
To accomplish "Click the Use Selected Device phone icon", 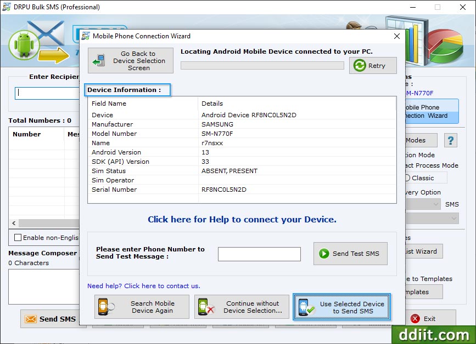I will [x=303, y=307].
